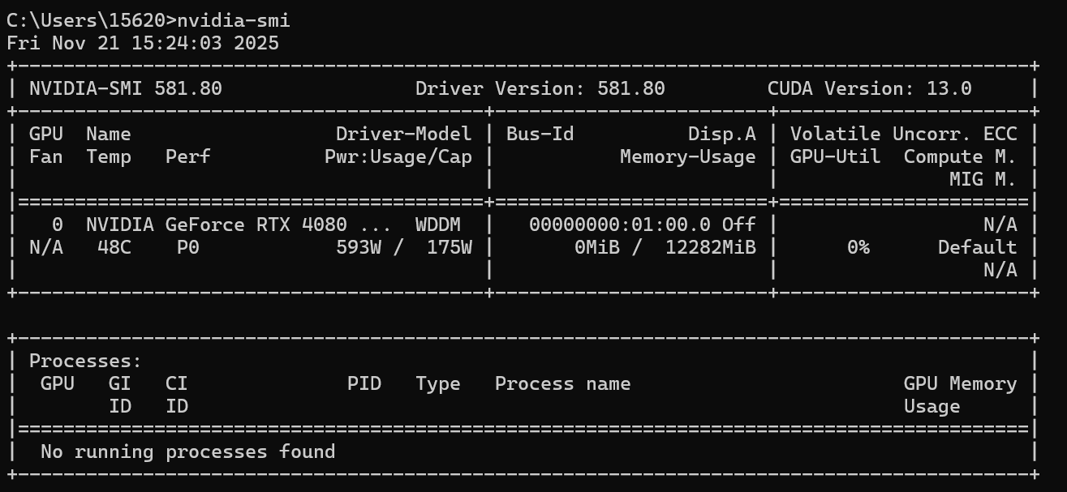Click the performance state 'P0'
The image size is (1067, 492).
pyautogui.click(x=188, y=247)
